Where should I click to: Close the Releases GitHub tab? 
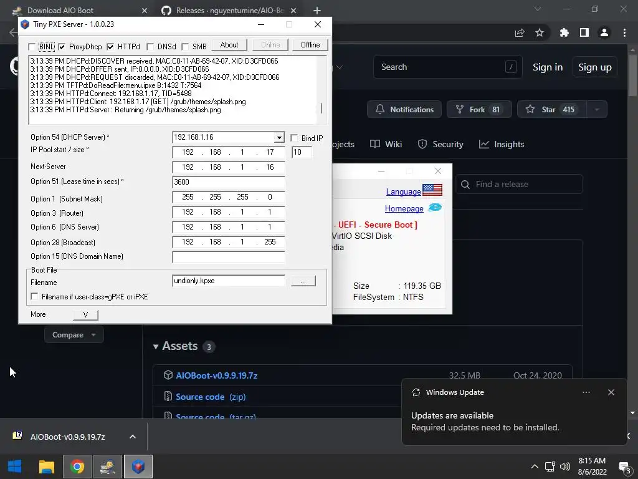[x=293, y=11]
